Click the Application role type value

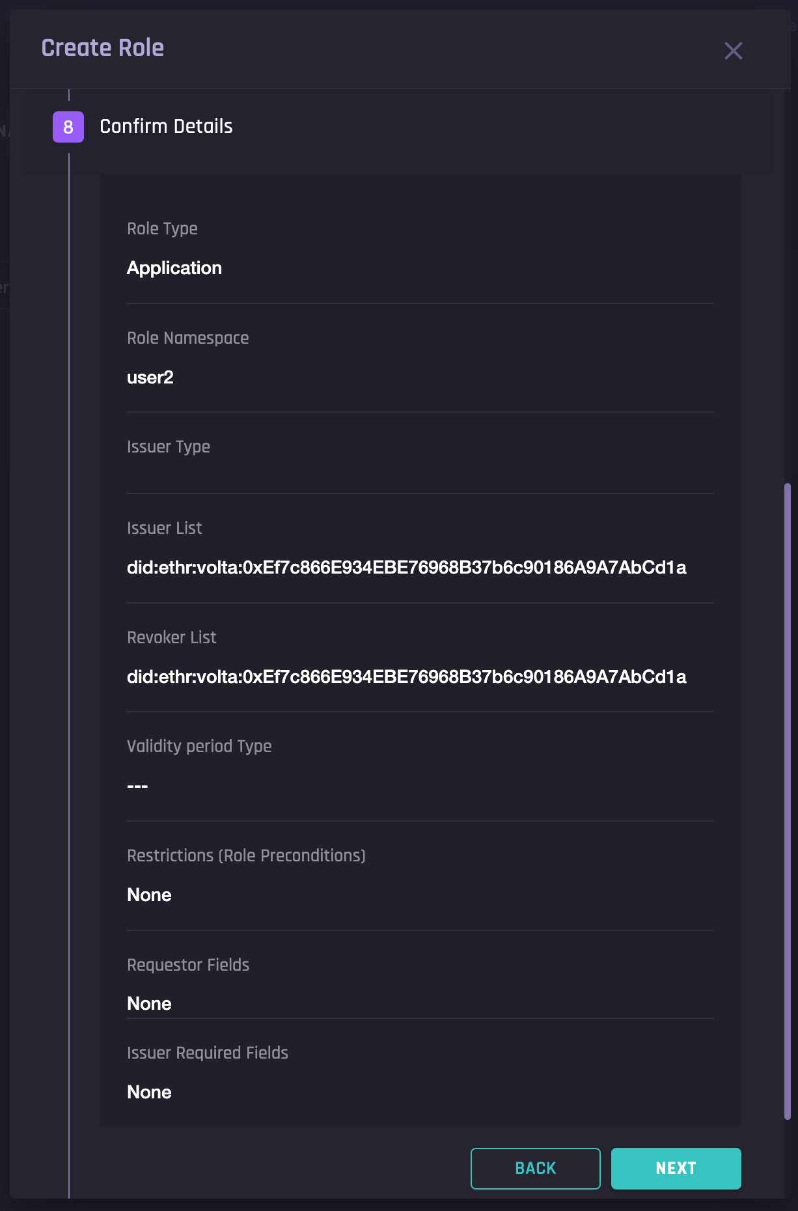pos(174,268)
